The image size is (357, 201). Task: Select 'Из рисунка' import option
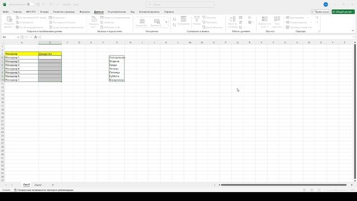click(x=57, y=17)
